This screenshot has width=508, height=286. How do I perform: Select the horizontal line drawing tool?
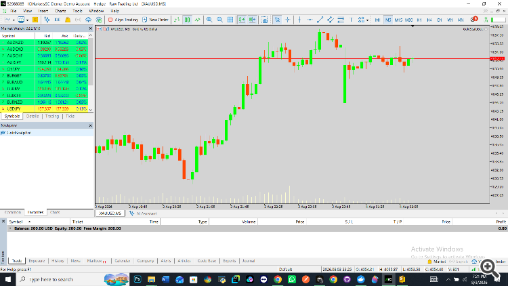310,20
